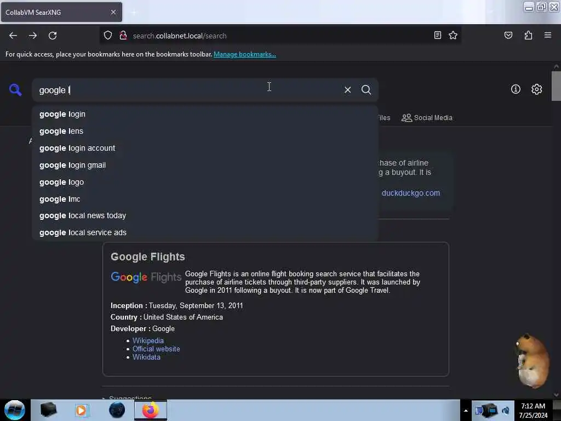Submit search with the magnifier button

366,90
